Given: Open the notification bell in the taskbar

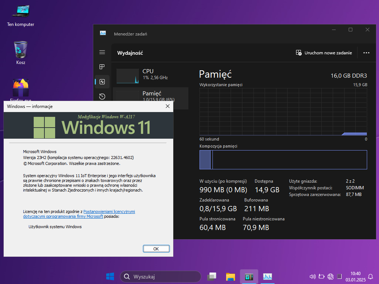Looking at the screenshot, I should [370, 277].
